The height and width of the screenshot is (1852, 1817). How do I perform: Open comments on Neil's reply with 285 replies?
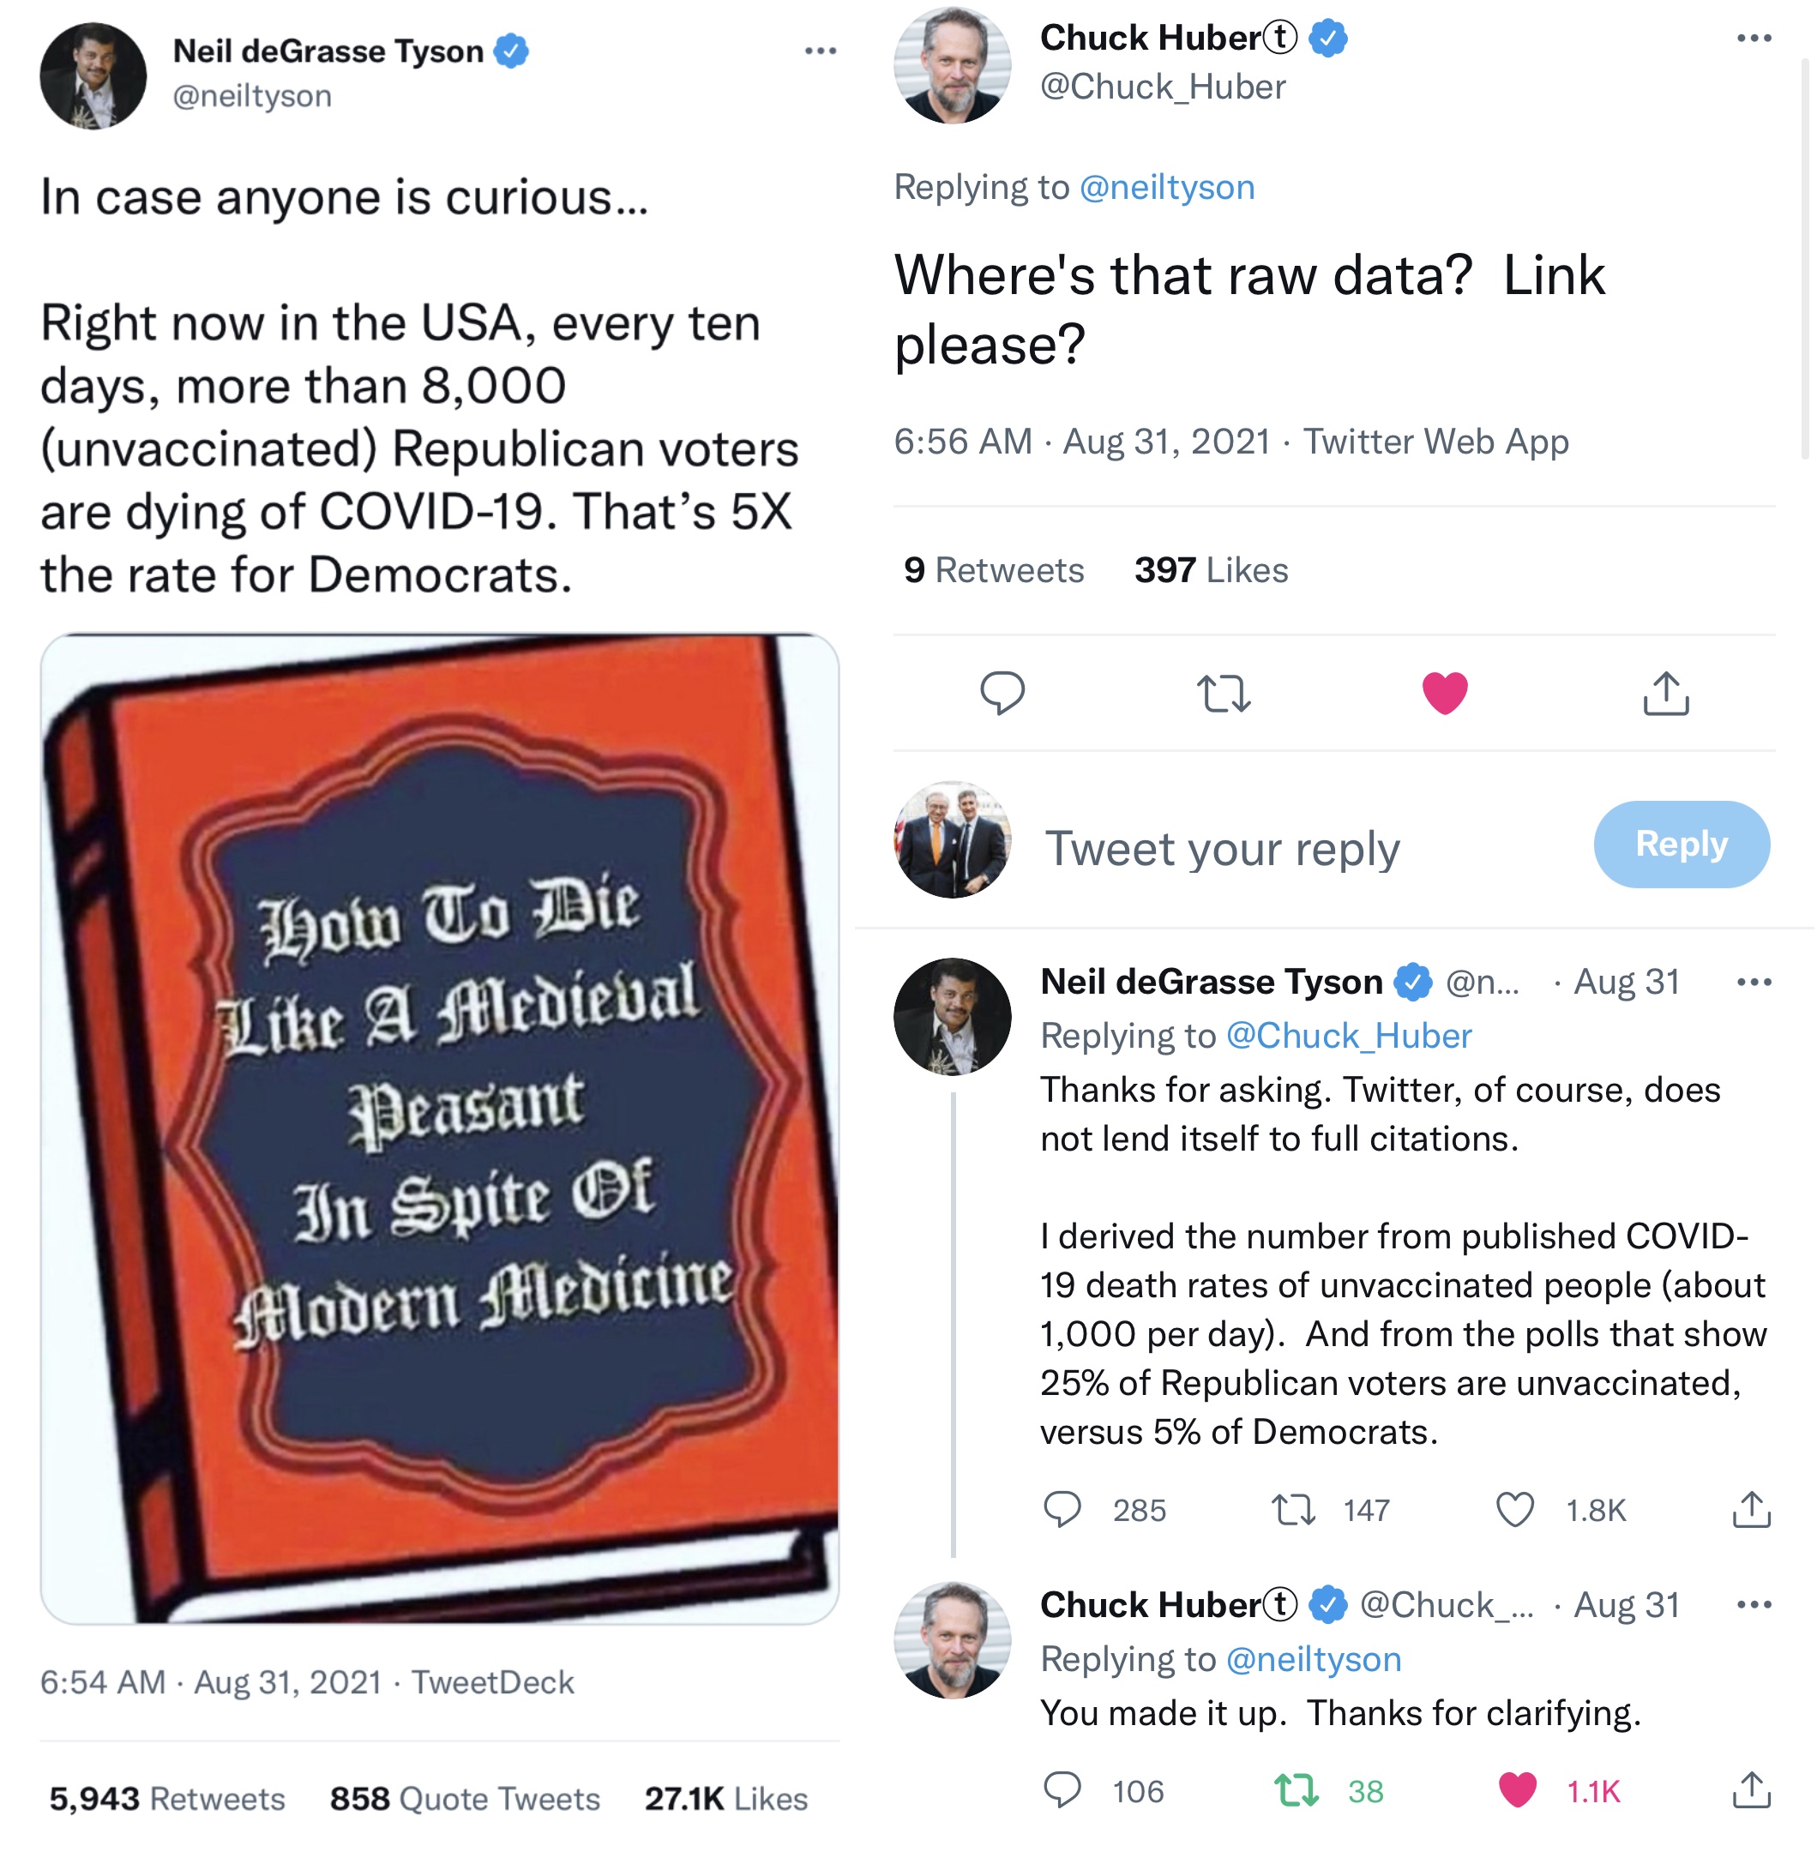(1062, 1511)
